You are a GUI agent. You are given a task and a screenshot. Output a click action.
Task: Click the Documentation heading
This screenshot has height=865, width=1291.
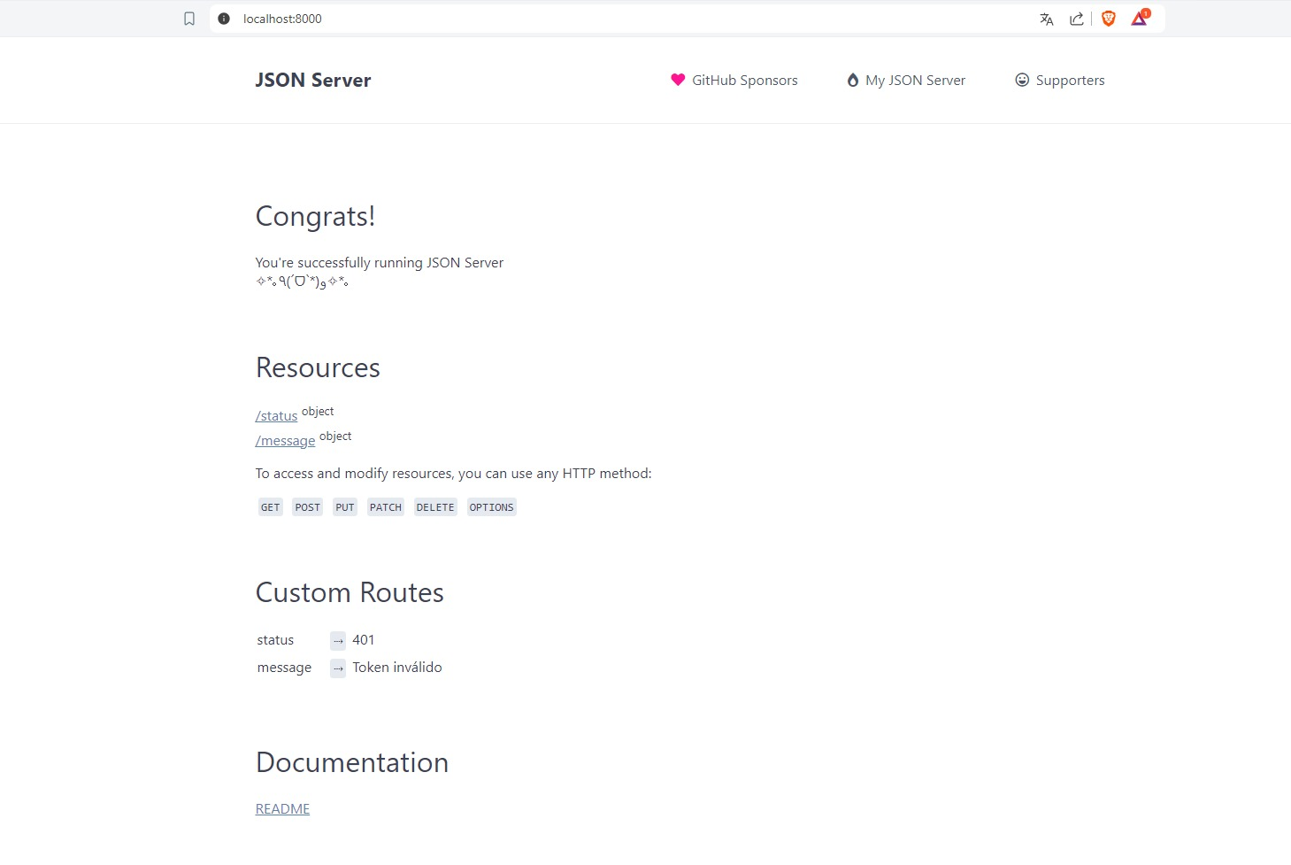pos(352,762)
